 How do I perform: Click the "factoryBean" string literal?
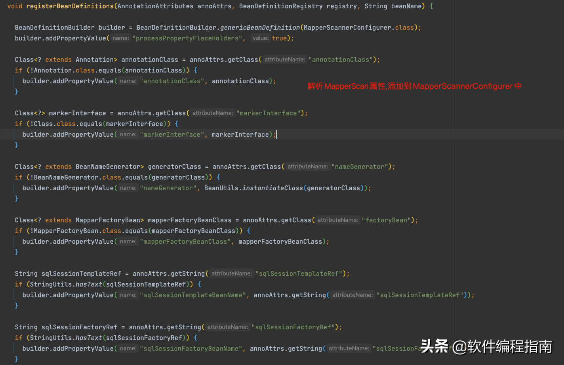point(386,220)
